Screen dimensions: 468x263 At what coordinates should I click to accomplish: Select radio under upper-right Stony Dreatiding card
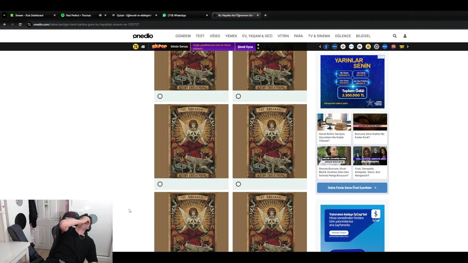point(238,96)
